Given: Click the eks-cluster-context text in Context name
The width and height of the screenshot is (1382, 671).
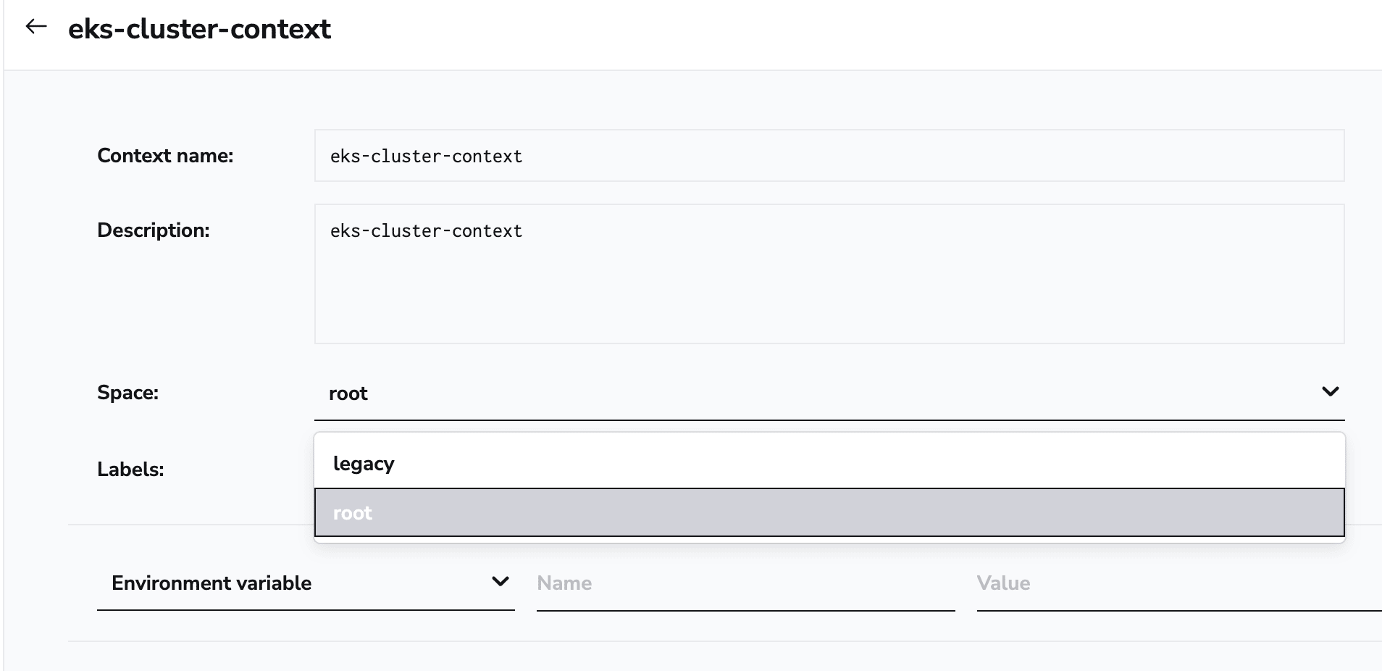Looking at the screenshot, I should point(426,157).
